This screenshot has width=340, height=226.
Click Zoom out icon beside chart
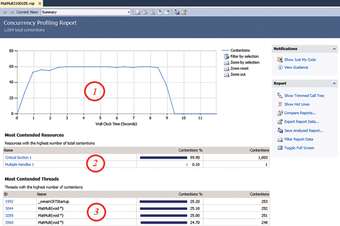pos(227,75)
